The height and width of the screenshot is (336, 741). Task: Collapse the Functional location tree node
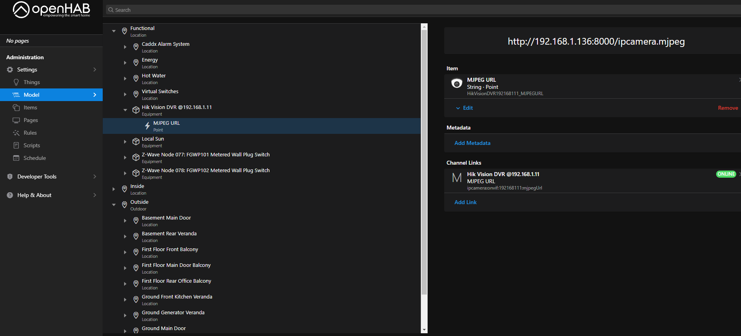[x=114, y=31]
